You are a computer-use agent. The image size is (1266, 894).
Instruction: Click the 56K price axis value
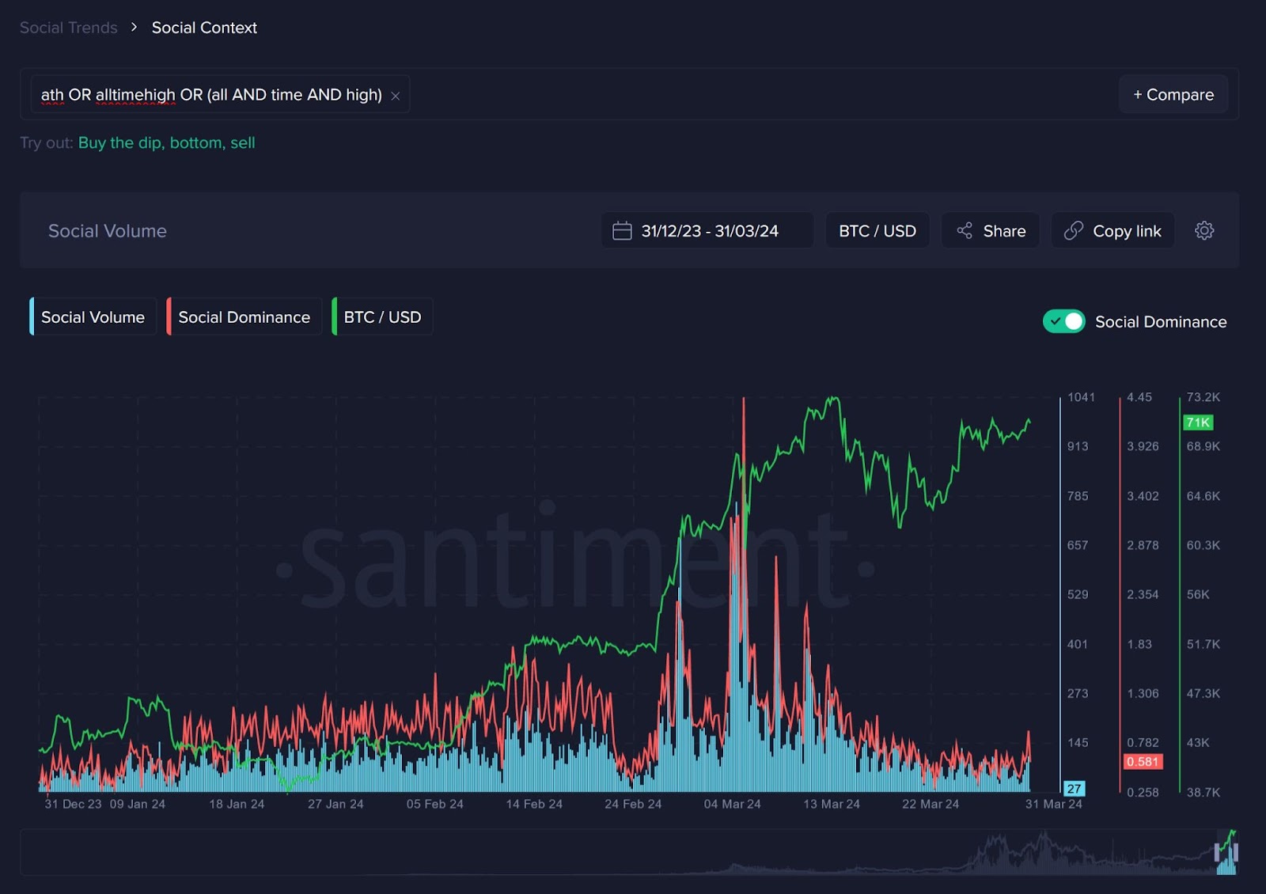(x=1198, y=594)
